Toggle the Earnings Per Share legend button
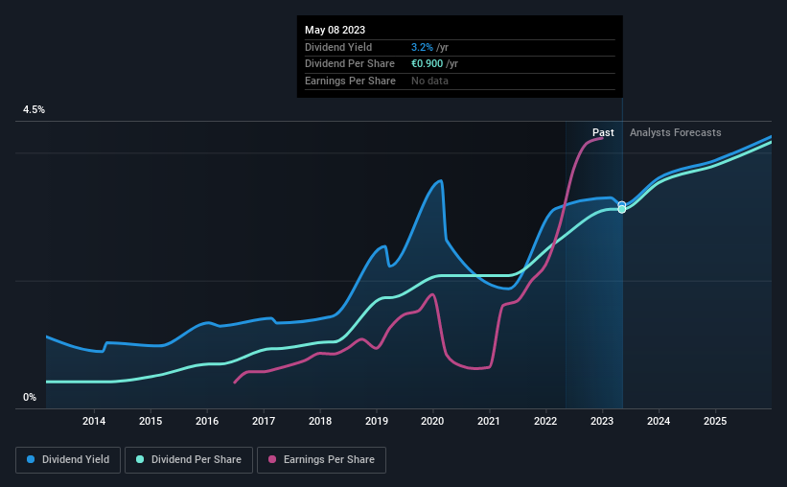The height and width of the screenshot is (487, 787). click(321, 460)
